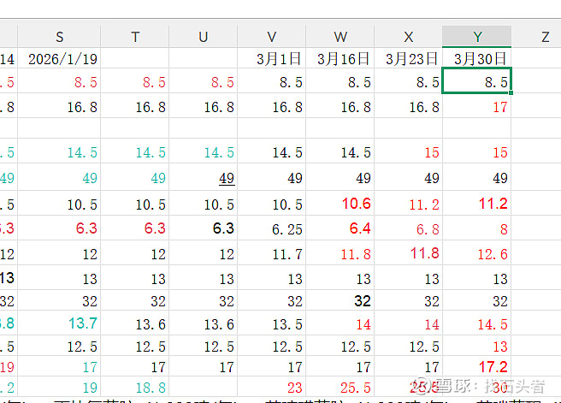This screenshot has width=561, height=403.
Task: Select the red 8 cell in column Y
Action: 476,228
